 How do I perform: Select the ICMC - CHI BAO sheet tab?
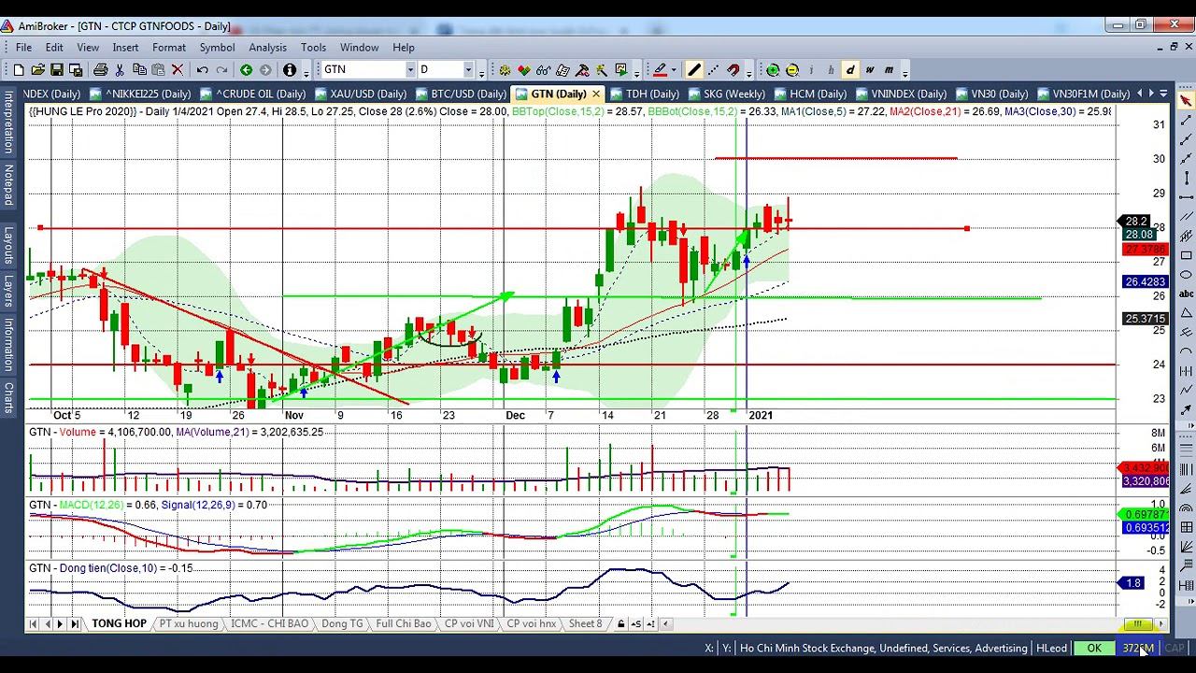pyautogui.click(x=269, y=623)
